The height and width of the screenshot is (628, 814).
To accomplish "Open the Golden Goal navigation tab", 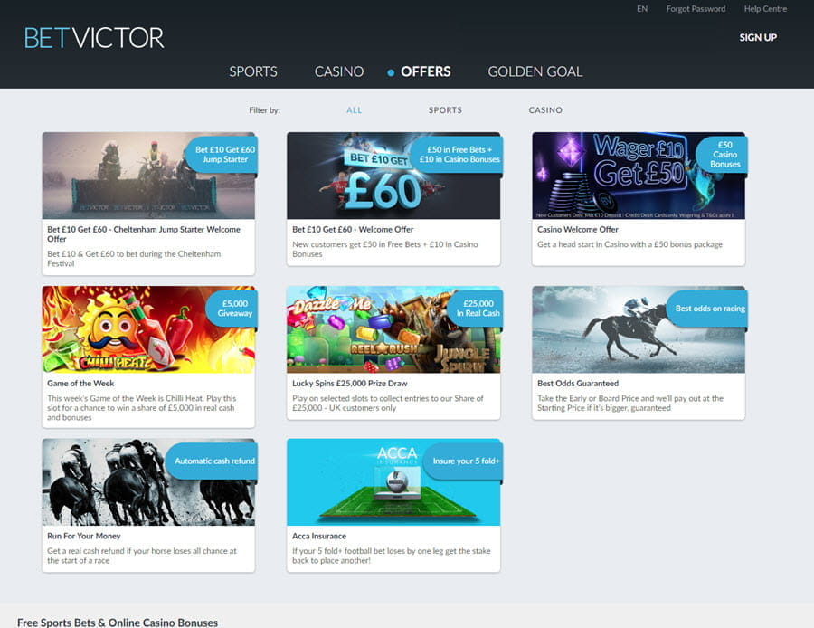I will [535, 71].
